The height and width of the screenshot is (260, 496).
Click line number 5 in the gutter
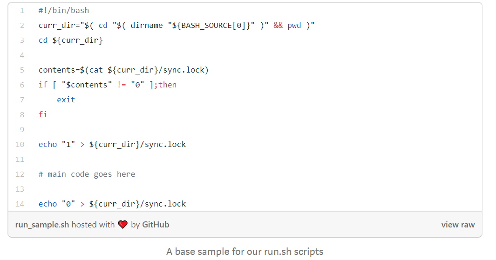[22, 70]
